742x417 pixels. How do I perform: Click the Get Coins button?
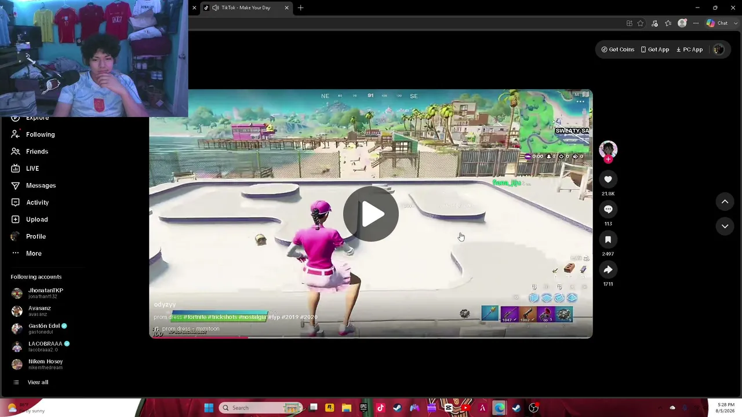click(x=617, y=49)
